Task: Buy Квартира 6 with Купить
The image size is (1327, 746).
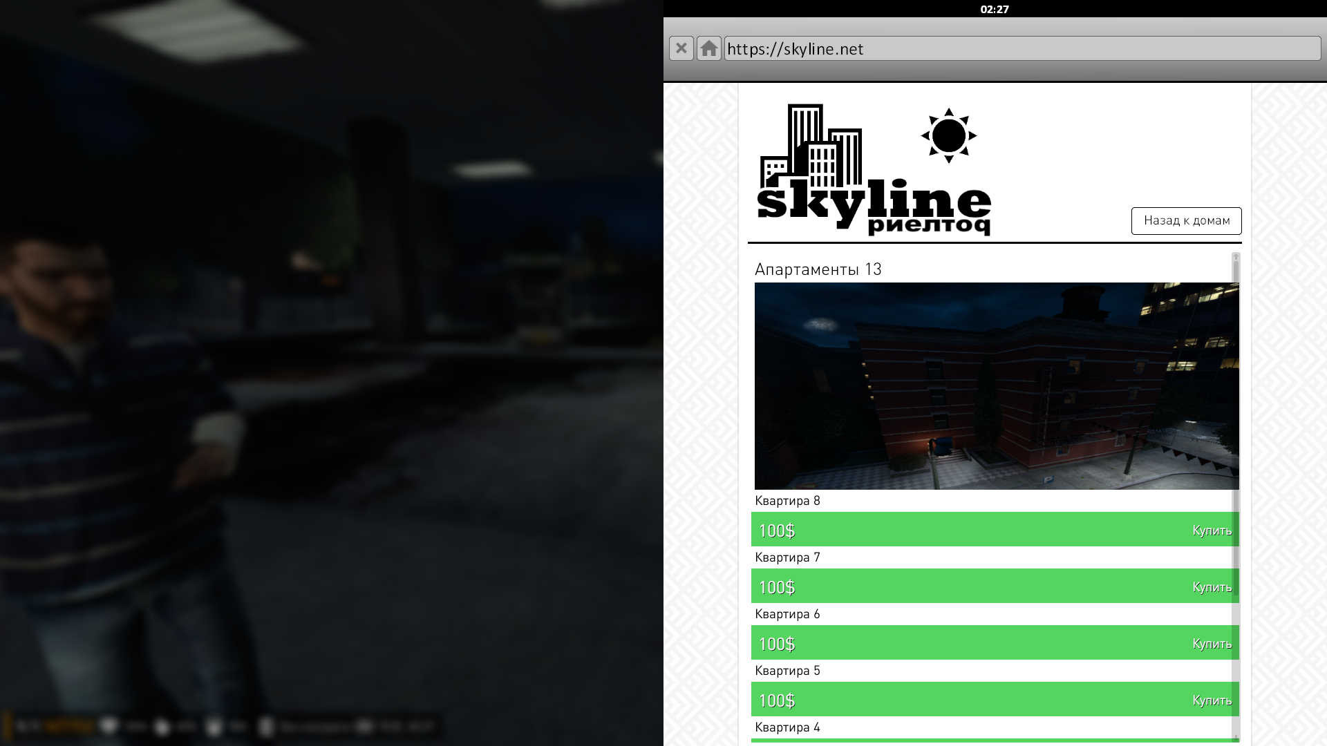Action: (x=1211, y=644)
